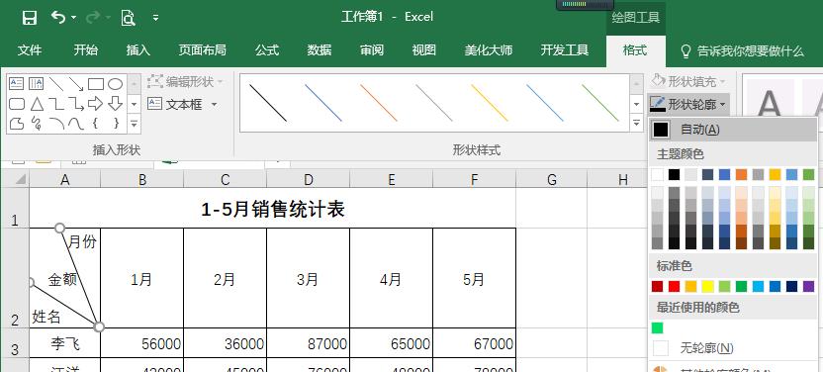Apply the green line shape style

click(599, 103)
